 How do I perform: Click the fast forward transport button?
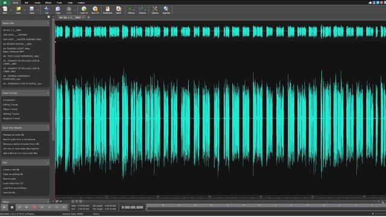point(57,207)
